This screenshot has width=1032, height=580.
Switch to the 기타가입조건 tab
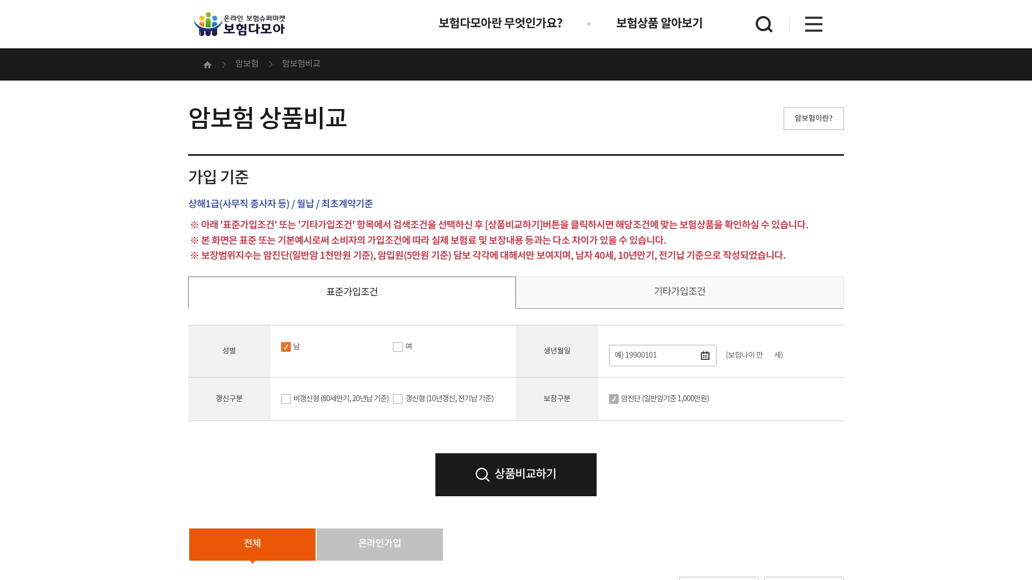click(x=679, y=292)
